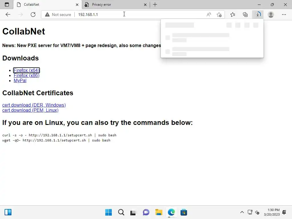Open notification center icon
The image size is (292, 219).
click(284, 212)
